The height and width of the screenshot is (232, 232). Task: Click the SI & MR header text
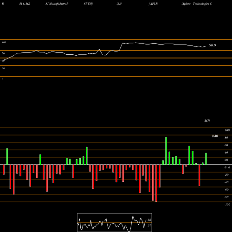25,4
